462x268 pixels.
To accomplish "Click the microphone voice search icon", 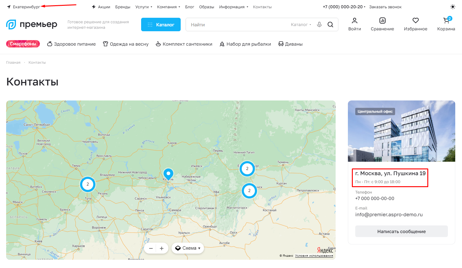I will (x=319, y=25).
